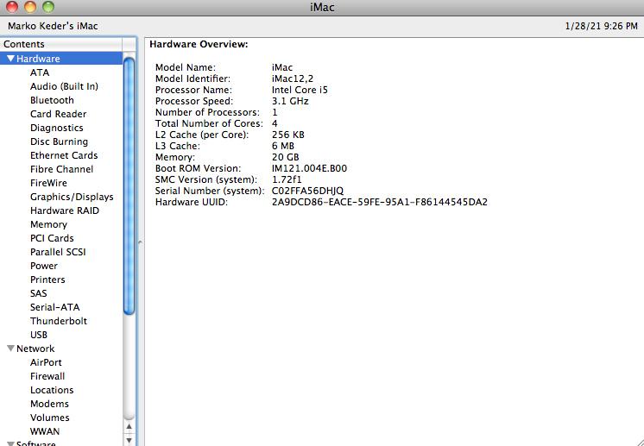The height and width of the screenshot is (446, 644).
Task: Open Locations under Network
Action: [52, 390]
